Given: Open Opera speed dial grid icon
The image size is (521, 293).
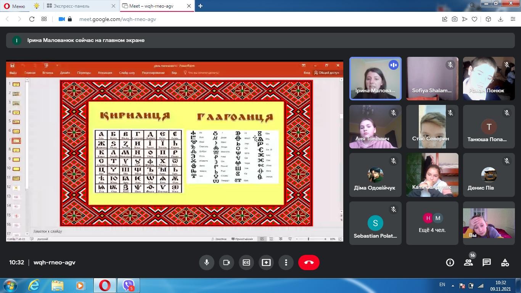Looking at the screenshot, I should point(44,19).
